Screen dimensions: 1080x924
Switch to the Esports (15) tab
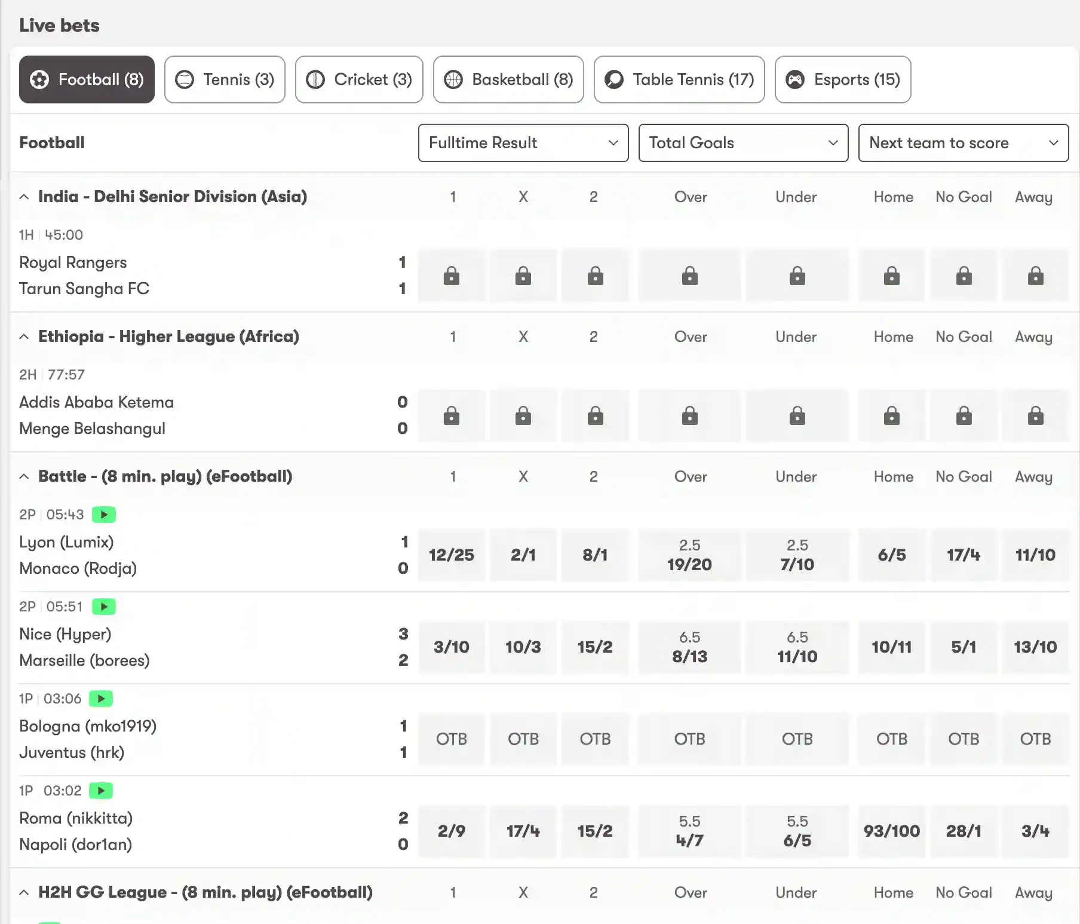[842, 79]
